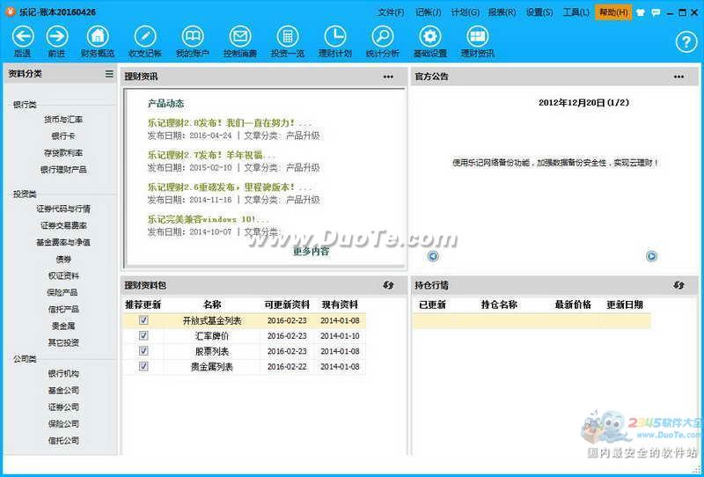Select 证券代码与行情 in sidebar
The image size is (704, 477).
(x=63, y=209)
